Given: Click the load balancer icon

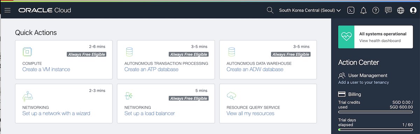Looking at the screenshot, I should click(128, 96).
